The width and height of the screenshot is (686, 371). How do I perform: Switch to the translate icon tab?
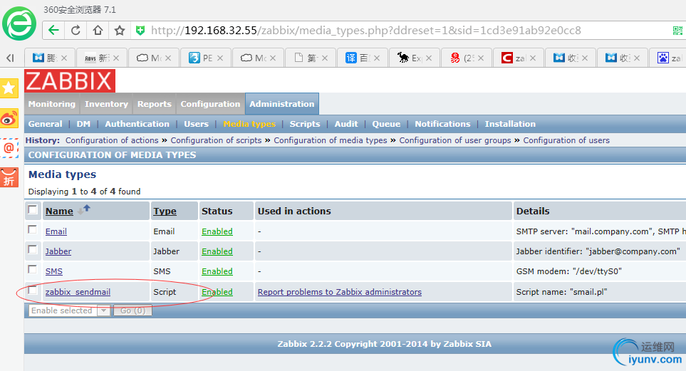363,58
